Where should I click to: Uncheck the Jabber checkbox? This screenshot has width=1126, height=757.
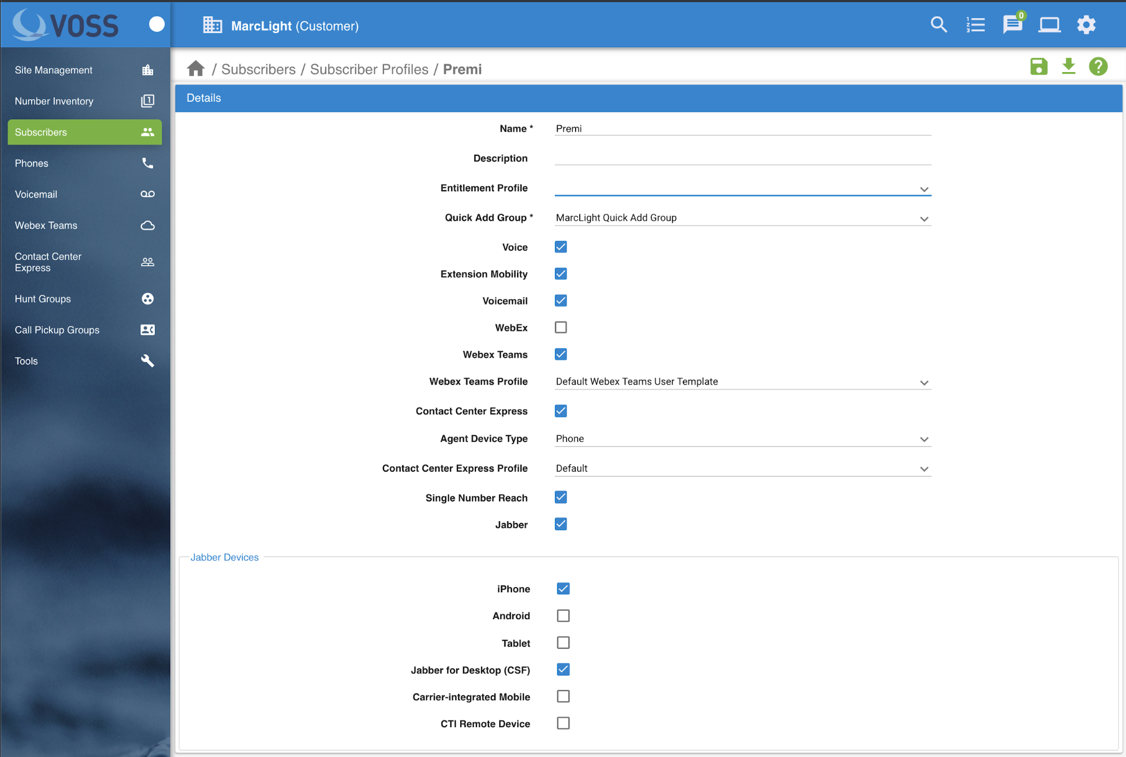click(x=560, y=525)
